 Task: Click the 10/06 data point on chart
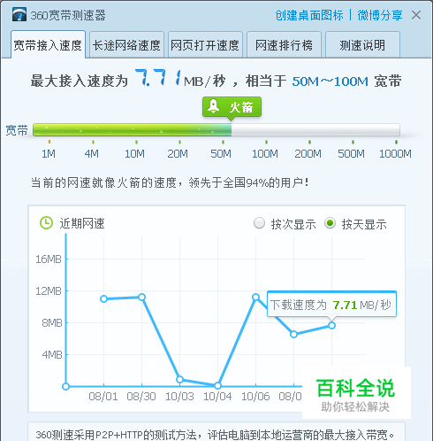[x=255, y=297]
